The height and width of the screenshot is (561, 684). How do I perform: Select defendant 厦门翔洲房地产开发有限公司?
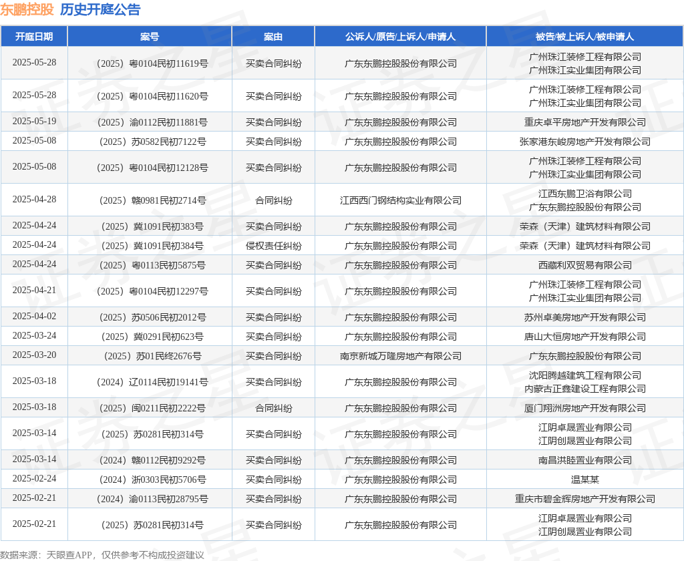584,408
